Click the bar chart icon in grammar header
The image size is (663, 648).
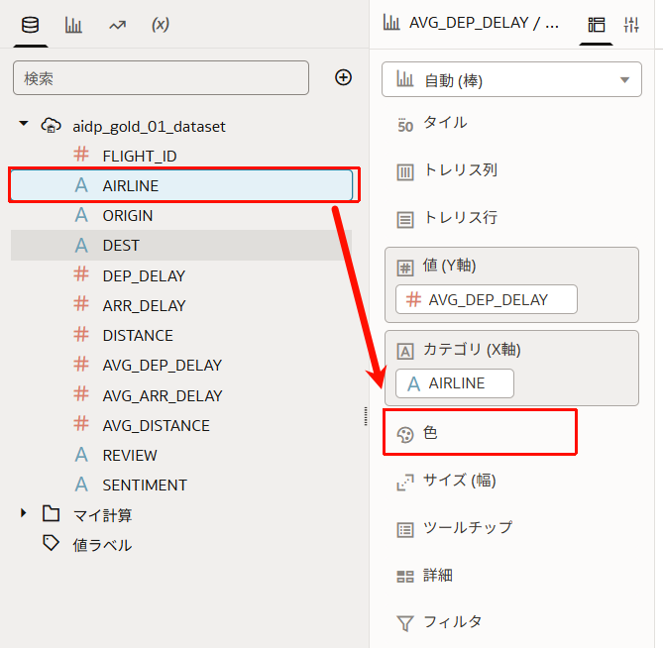[391, 22]
